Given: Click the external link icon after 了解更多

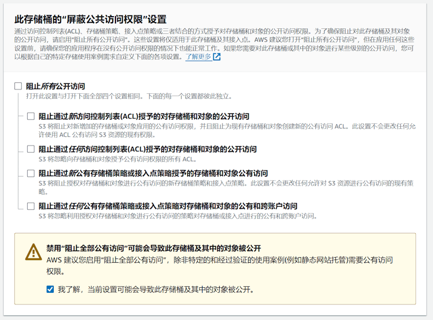Looking at the screenshot, I should (x=216, y=57).
